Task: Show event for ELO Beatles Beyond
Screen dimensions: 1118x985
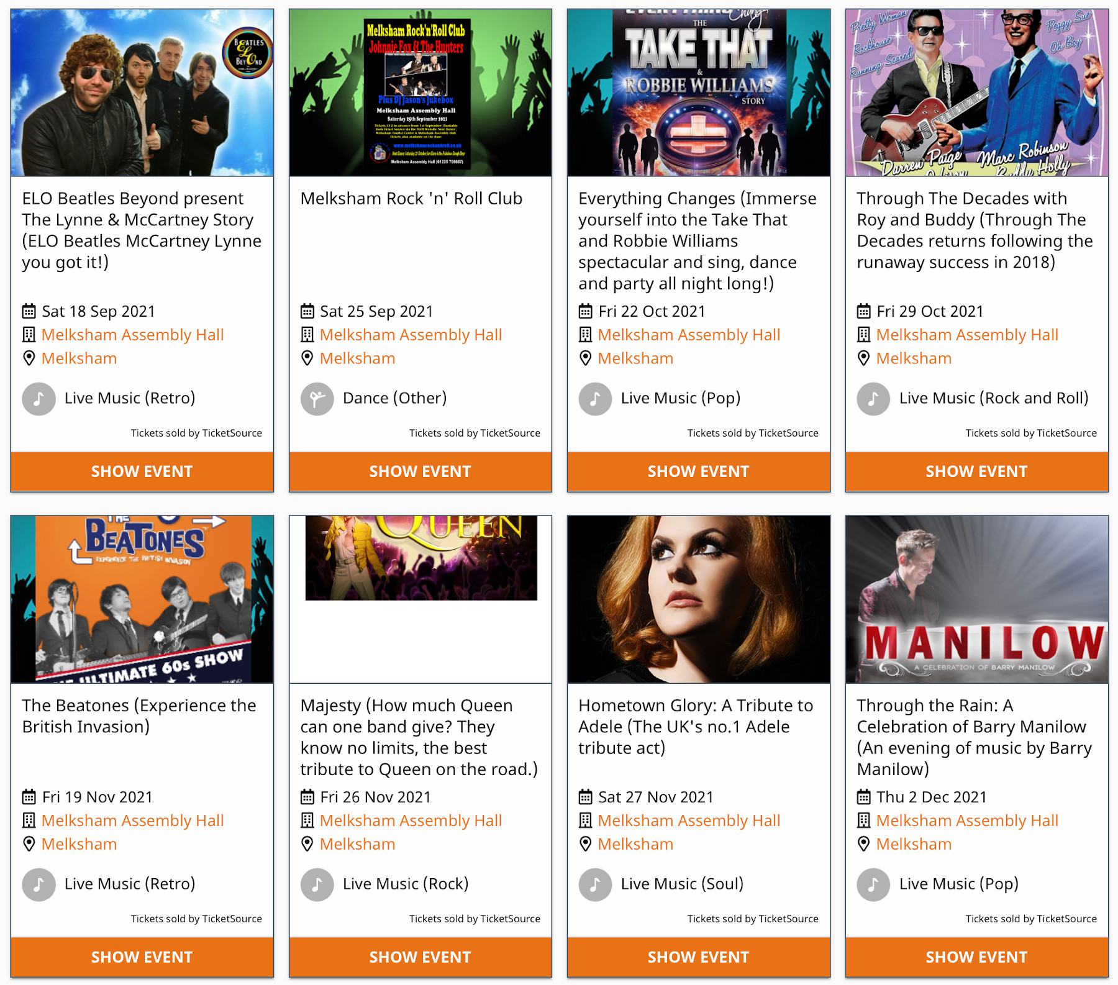Action: 142,471
